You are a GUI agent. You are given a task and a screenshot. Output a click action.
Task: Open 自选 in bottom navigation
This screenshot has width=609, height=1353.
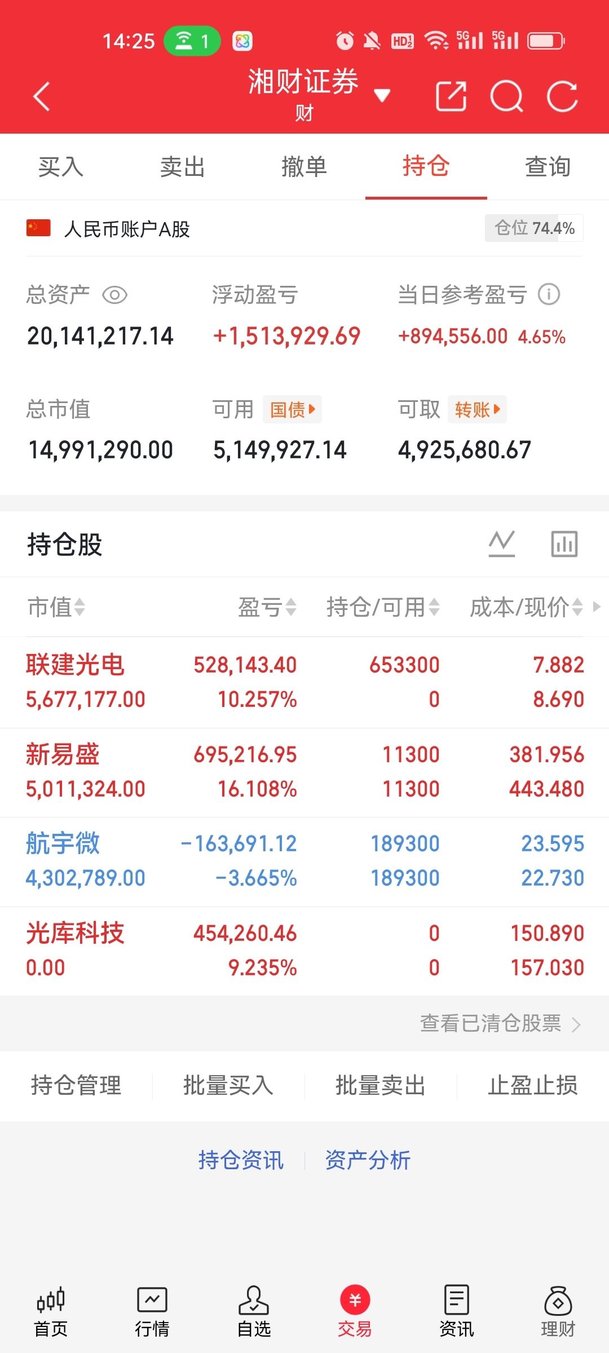254,1312
